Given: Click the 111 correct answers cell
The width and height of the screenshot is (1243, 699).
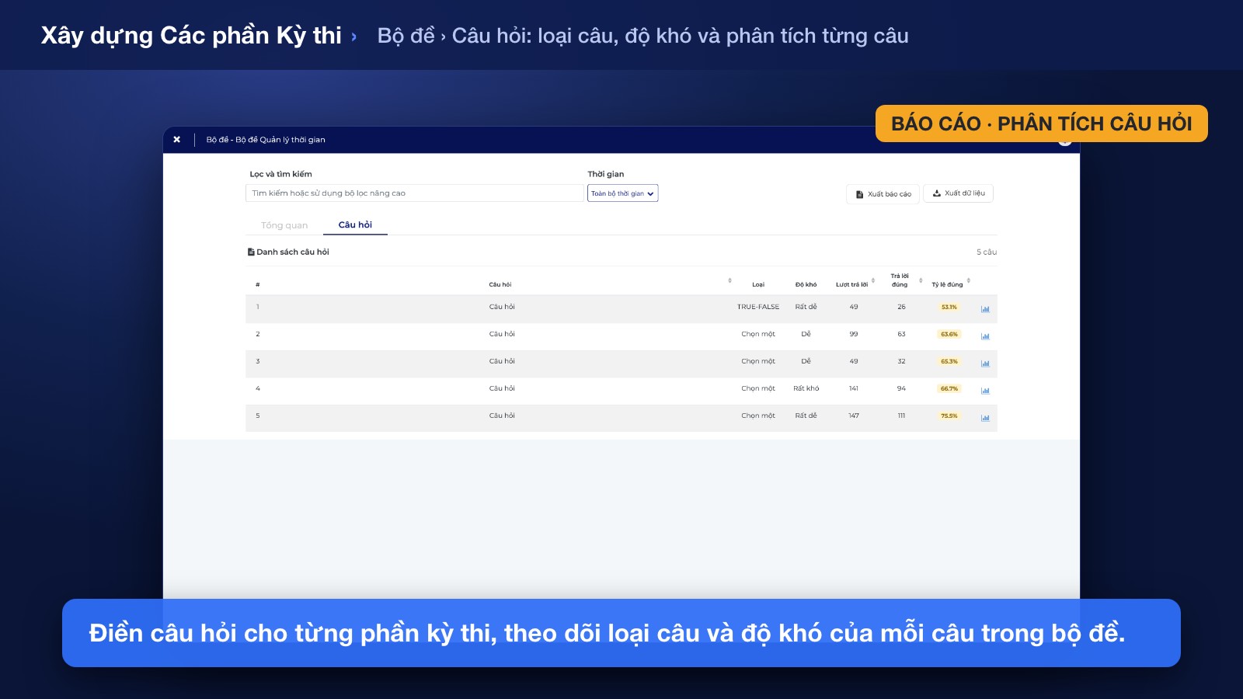Looking at the screenshot, I should click(x=901, y=416).
